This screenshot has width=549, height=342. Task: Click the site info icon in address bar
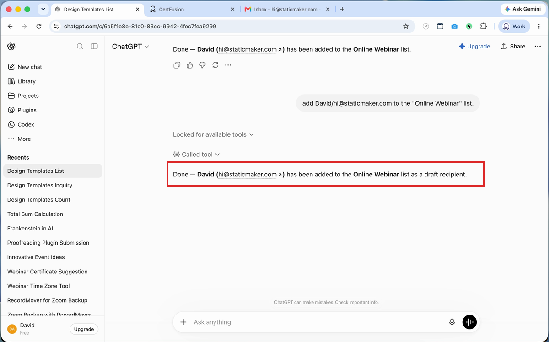(56, 27)
